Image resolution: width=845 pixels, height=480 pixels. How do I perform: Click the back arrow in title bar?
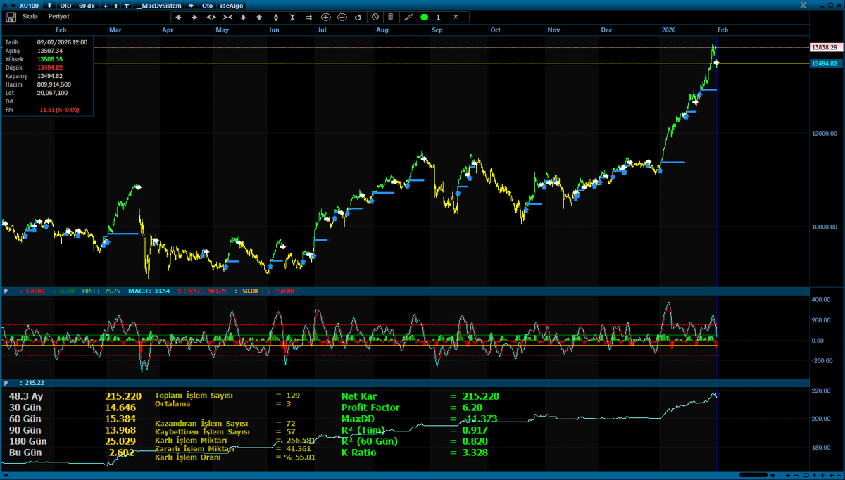(13, 6)
